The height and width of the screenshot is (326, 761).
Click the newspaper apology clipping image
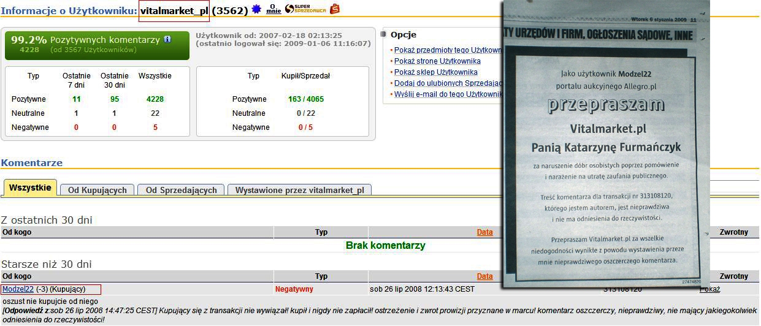pyautogui.click(x=605, y=144)
